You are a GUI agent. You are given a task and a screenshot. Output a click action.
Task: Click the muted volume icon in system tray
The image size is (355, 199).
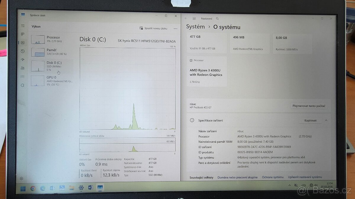[x=317, y=185]
